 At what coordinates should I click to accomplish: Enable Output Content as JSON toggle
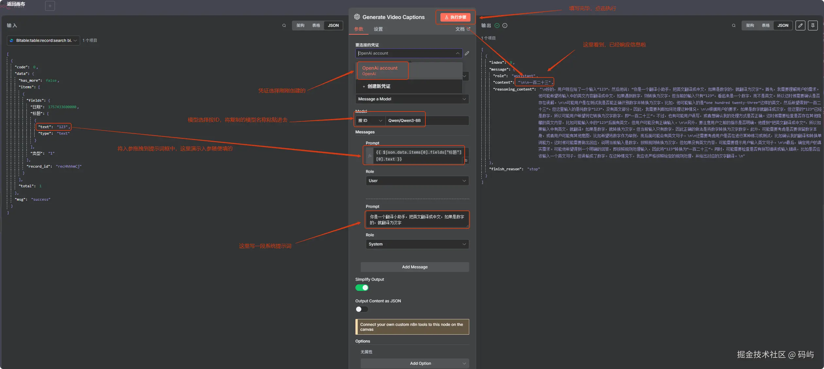(x=362, y=309)
